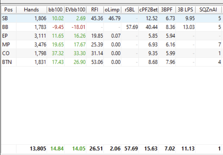Click the BTN bb100 value 17.43

click(58, 62)
